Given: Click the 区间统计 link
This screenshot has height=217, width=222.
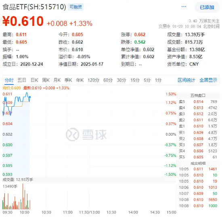Looking at the screenshot, I should tap(186, 80).
